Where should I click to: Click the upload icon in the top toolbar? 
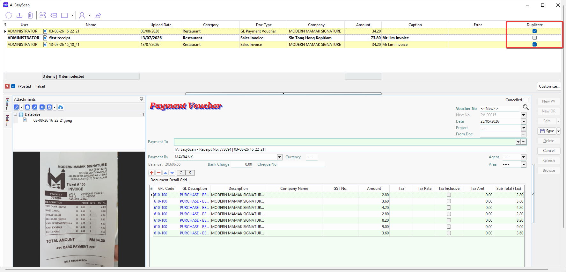pyautogui.click(x=19, y=15)
